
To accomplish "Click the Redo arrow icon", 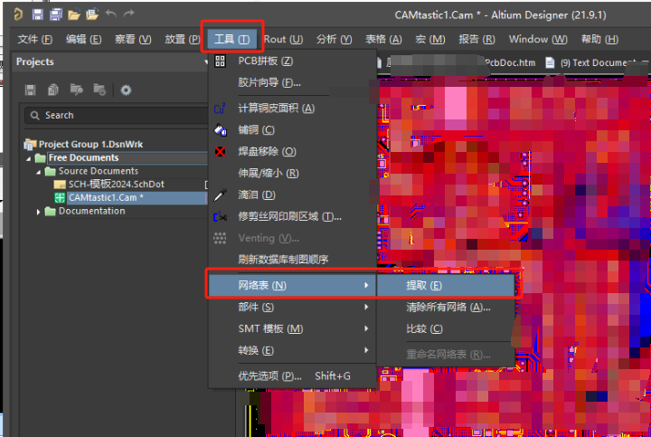I will [129, 14].
